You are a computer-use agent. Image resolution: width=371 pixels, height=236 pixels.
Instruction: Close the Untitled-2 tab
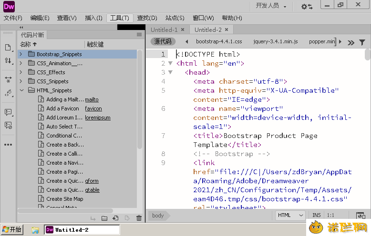pyautogui.click(x=227, y=29)
